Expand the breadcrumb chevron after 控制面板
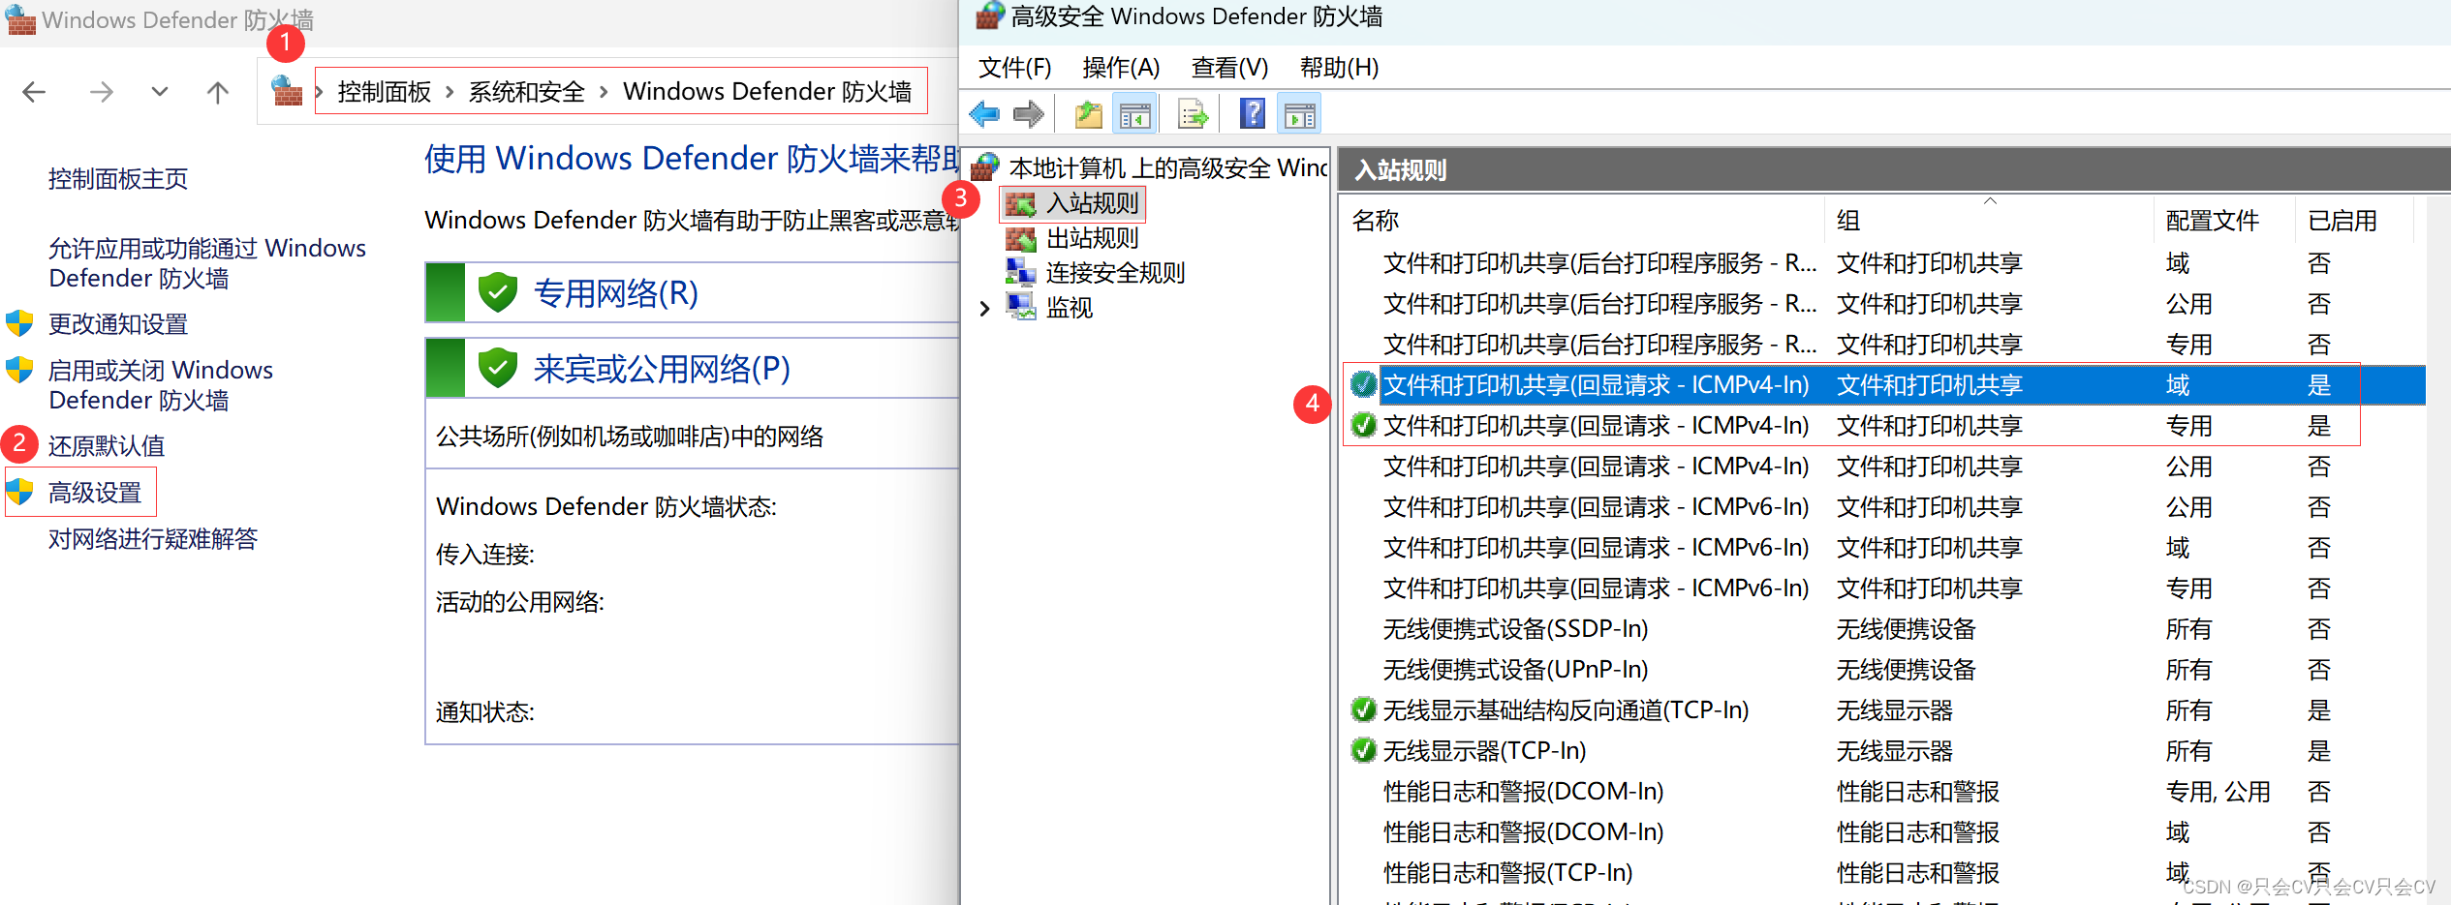Screen dimensions: 2451x905 tap(450, 92)
